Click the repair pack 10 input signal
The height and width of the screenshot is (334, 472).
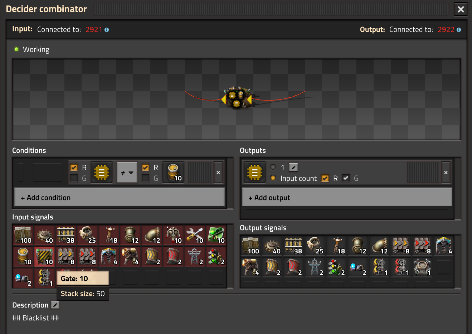coord(195,235)
